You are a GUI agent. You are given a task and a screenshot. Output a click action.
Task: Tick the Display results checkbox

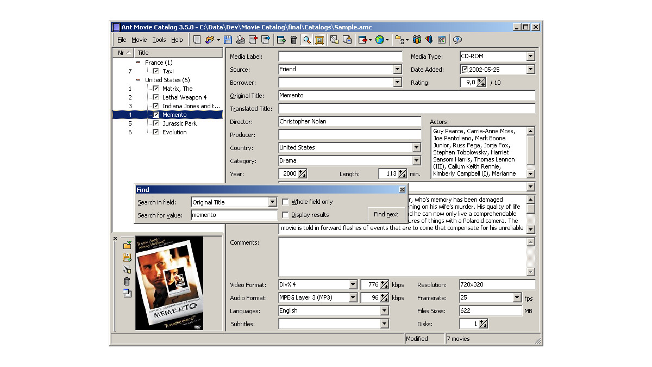point(285,215)
